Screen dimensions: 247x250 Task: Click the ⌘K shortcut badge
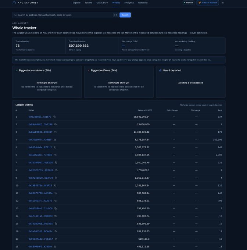116,15
